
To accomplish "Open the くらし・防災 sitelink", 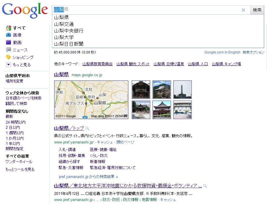I will pyautogui.click(x=99, y=156).
